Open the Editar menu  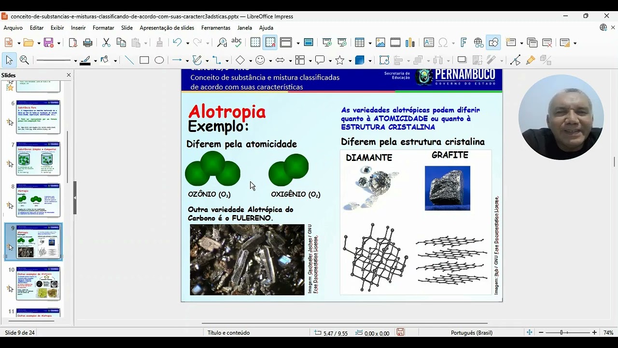pos(37,28)
